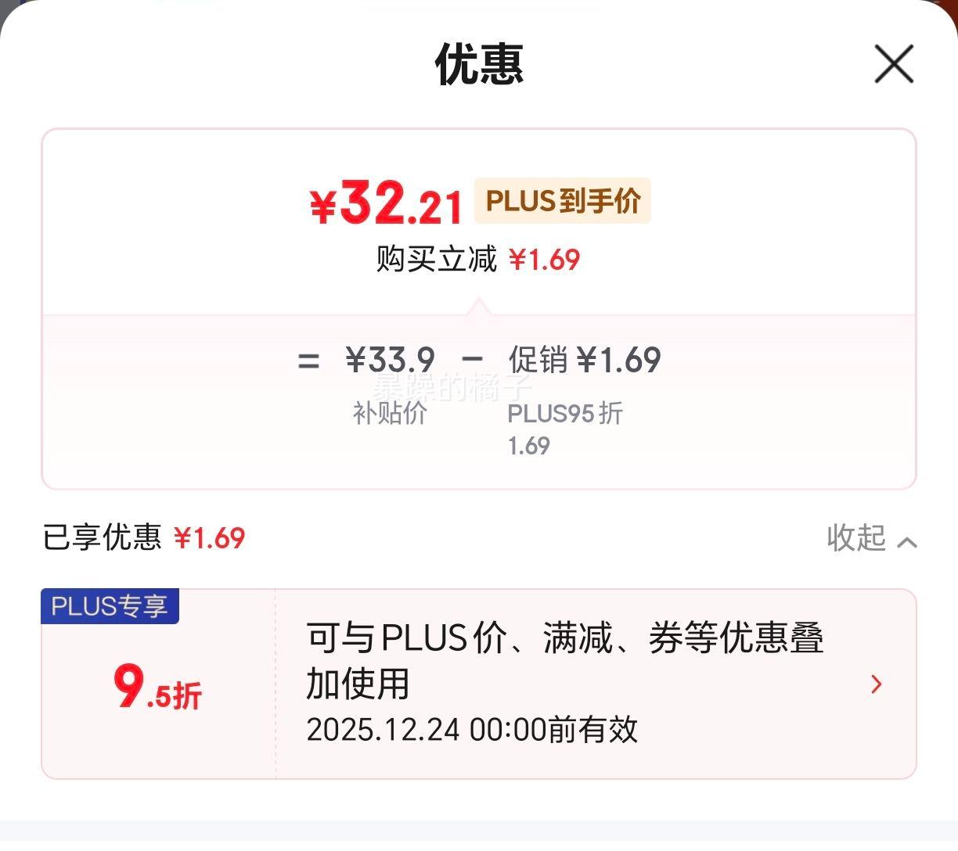Click the 优惠 title heading

point(479,64)
